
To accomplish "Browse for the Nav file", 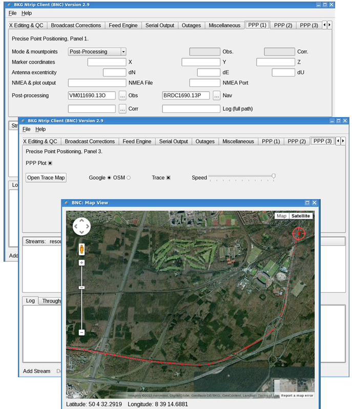I will [216, 95].
